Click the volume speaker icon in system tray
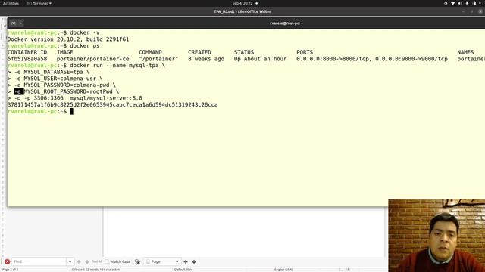 [x=460, y=3]
